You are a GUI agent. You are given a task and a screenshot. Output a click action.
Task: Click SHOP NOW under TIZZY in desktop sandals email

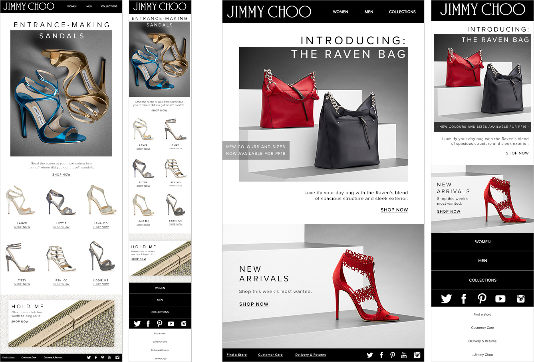click(x=22, y=284)
